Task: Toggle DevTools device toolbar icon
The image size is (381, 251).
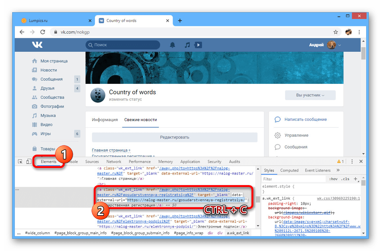Action: coord(29,161)
